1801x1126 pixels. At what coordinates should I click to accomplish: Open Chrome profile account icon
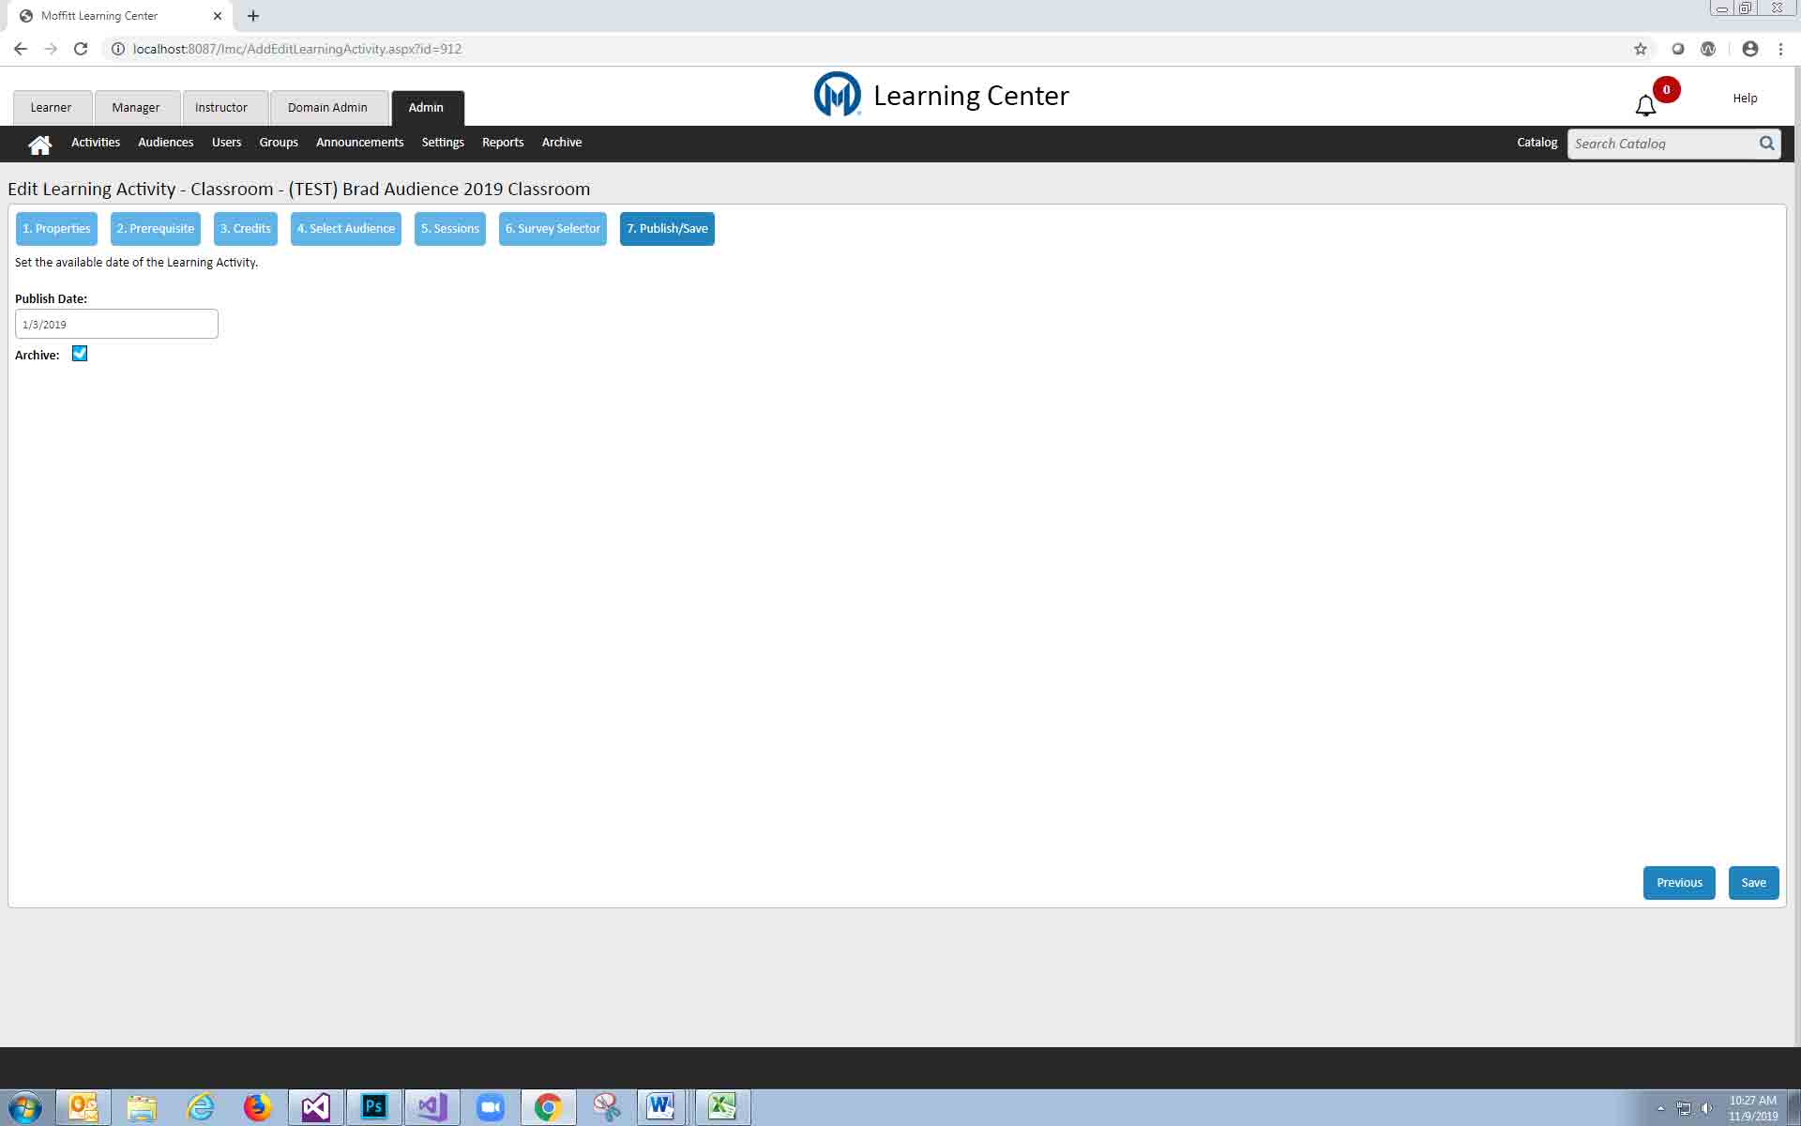tap(1749, 49)
